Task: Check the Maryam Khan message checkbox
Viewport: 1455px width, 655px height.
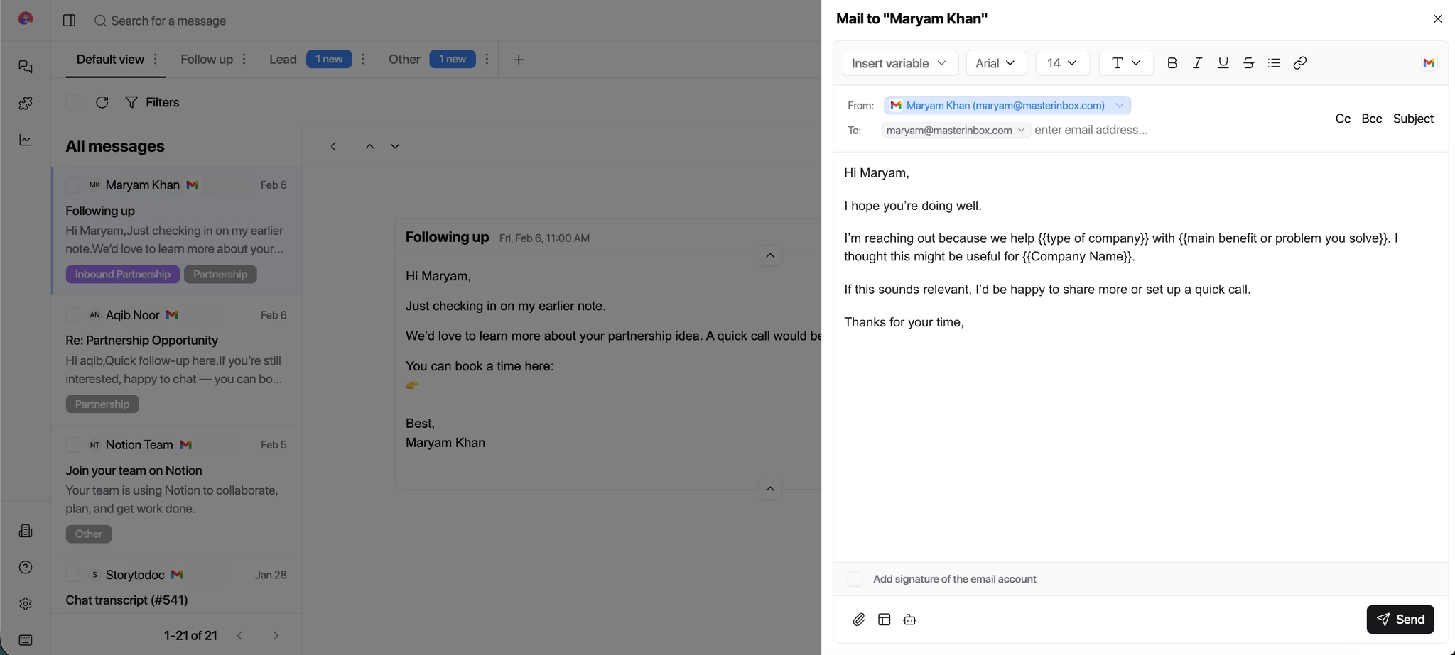Action: click(x=73, y=185)
